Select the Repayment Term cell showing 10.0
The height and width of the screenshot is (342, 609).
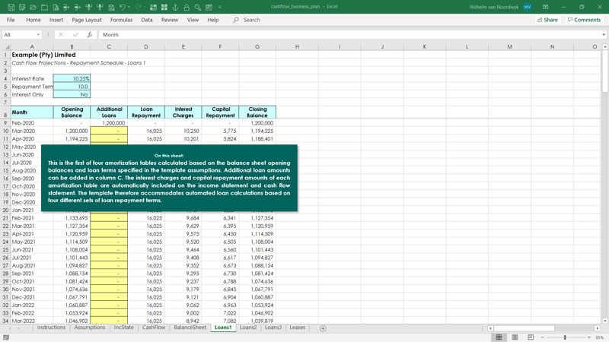(x=72, y=87)
